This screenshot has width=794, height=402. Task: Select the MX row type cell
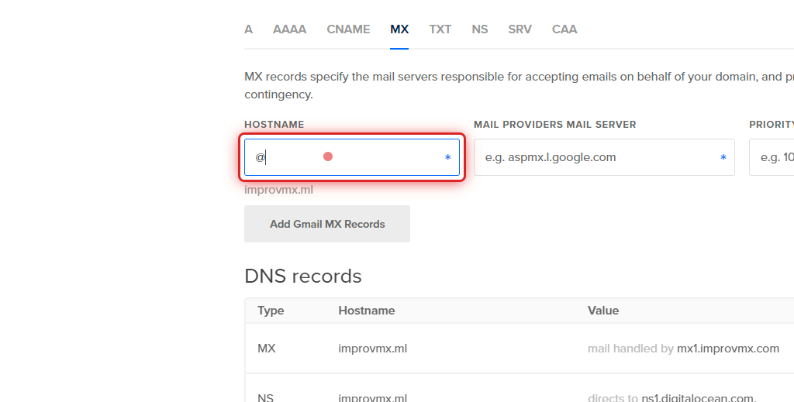tap(267, 349)
